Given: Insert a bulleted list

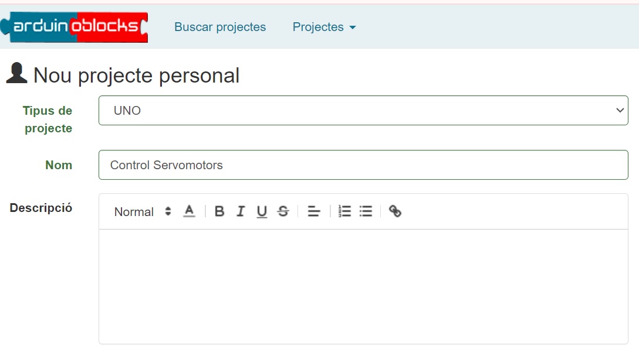Looking at the screenshot, I should pos(366,211).
